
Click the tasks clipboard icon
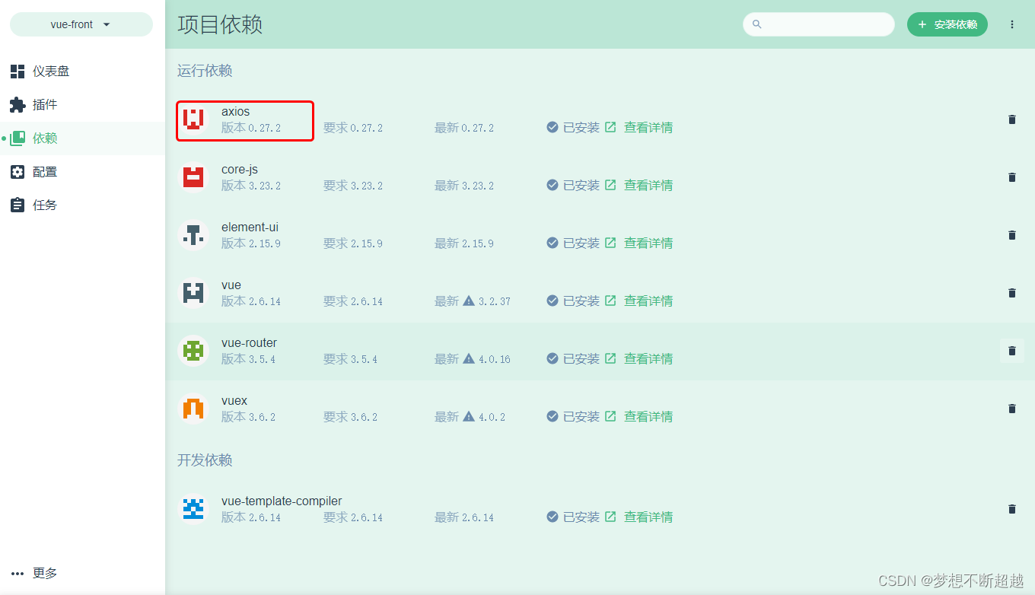[18, 205]
